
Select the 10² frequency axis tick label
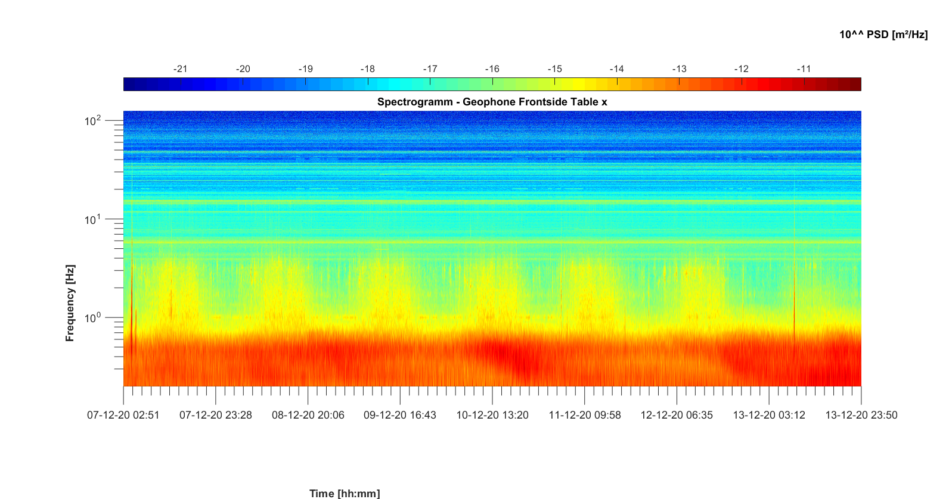pyautogui.click(x=92, y=121)
